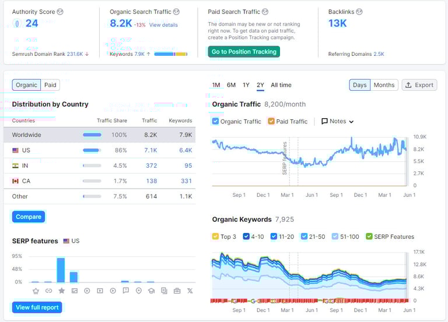The image size is (448, 322).
Task: Click the Keywords 7.9K up arrow
Action: pos(148,54)
